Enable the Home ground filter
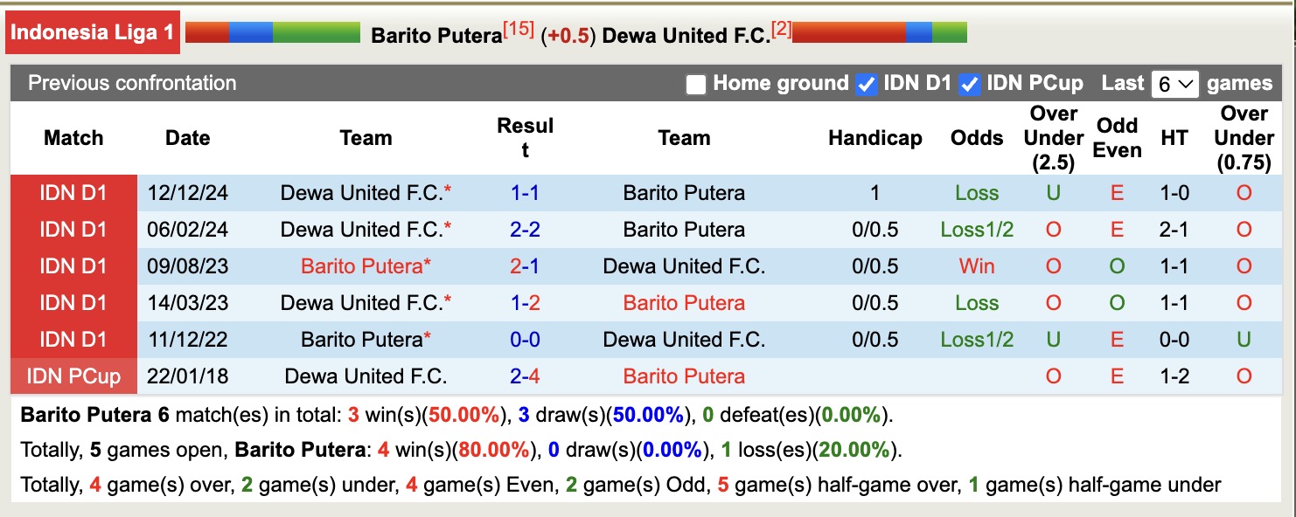Viewport: 1296px width, 517px height. [x=696, y=84]
